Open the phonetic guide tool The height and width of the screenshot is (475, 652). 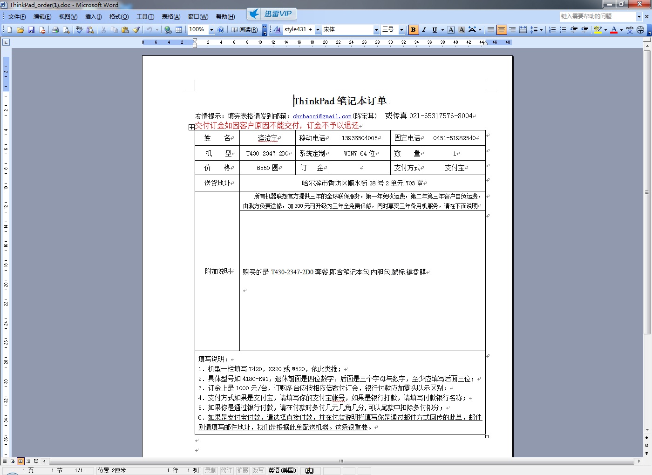[630, 30]
